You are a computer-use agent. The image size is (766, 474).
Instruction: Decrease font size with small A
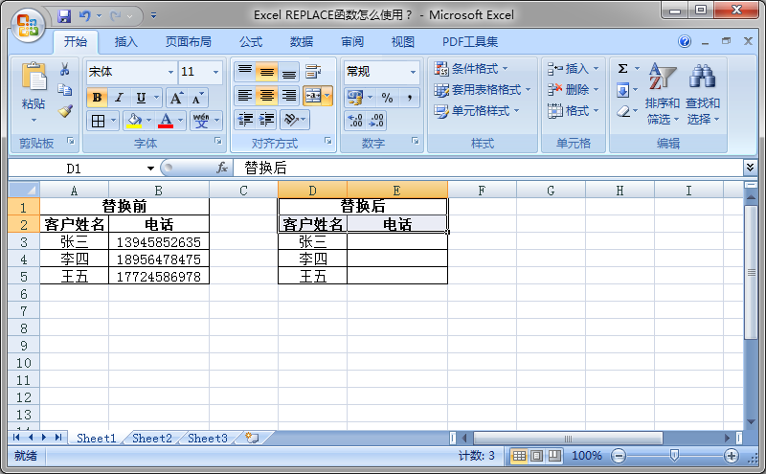(x=197, y=99)
